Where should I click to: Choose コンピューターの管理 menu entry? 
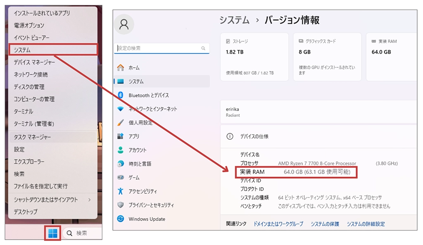click(53, 99)
